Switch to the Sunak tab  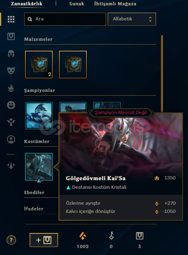point(77,4)
